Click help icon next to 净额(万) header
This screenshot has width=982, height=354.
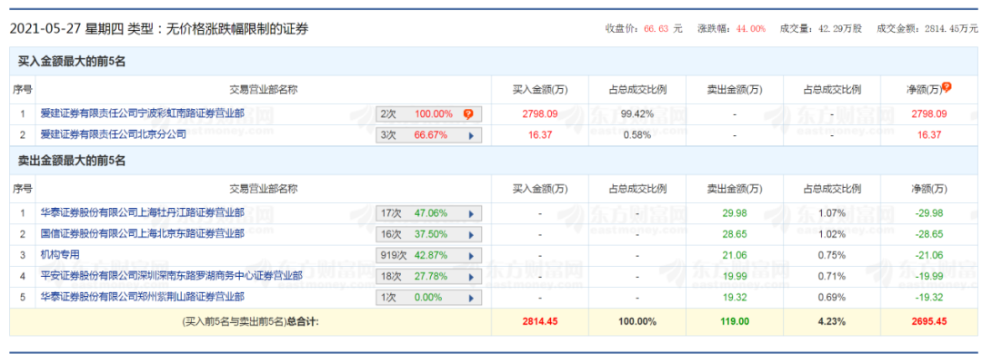tap(947, 87)
